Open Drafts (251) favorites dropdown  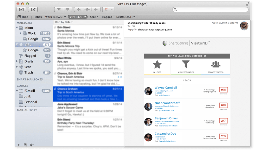pyautogui.click(x=126, y=17)
